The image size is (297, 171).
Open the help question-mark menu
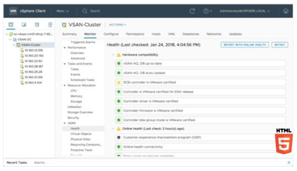click(x=208, y=11)
